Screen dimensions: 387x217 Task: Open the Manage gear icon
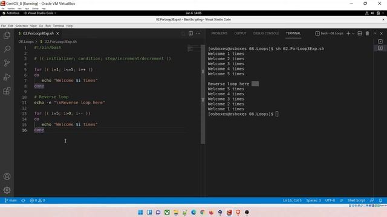(x=7, y=190)
